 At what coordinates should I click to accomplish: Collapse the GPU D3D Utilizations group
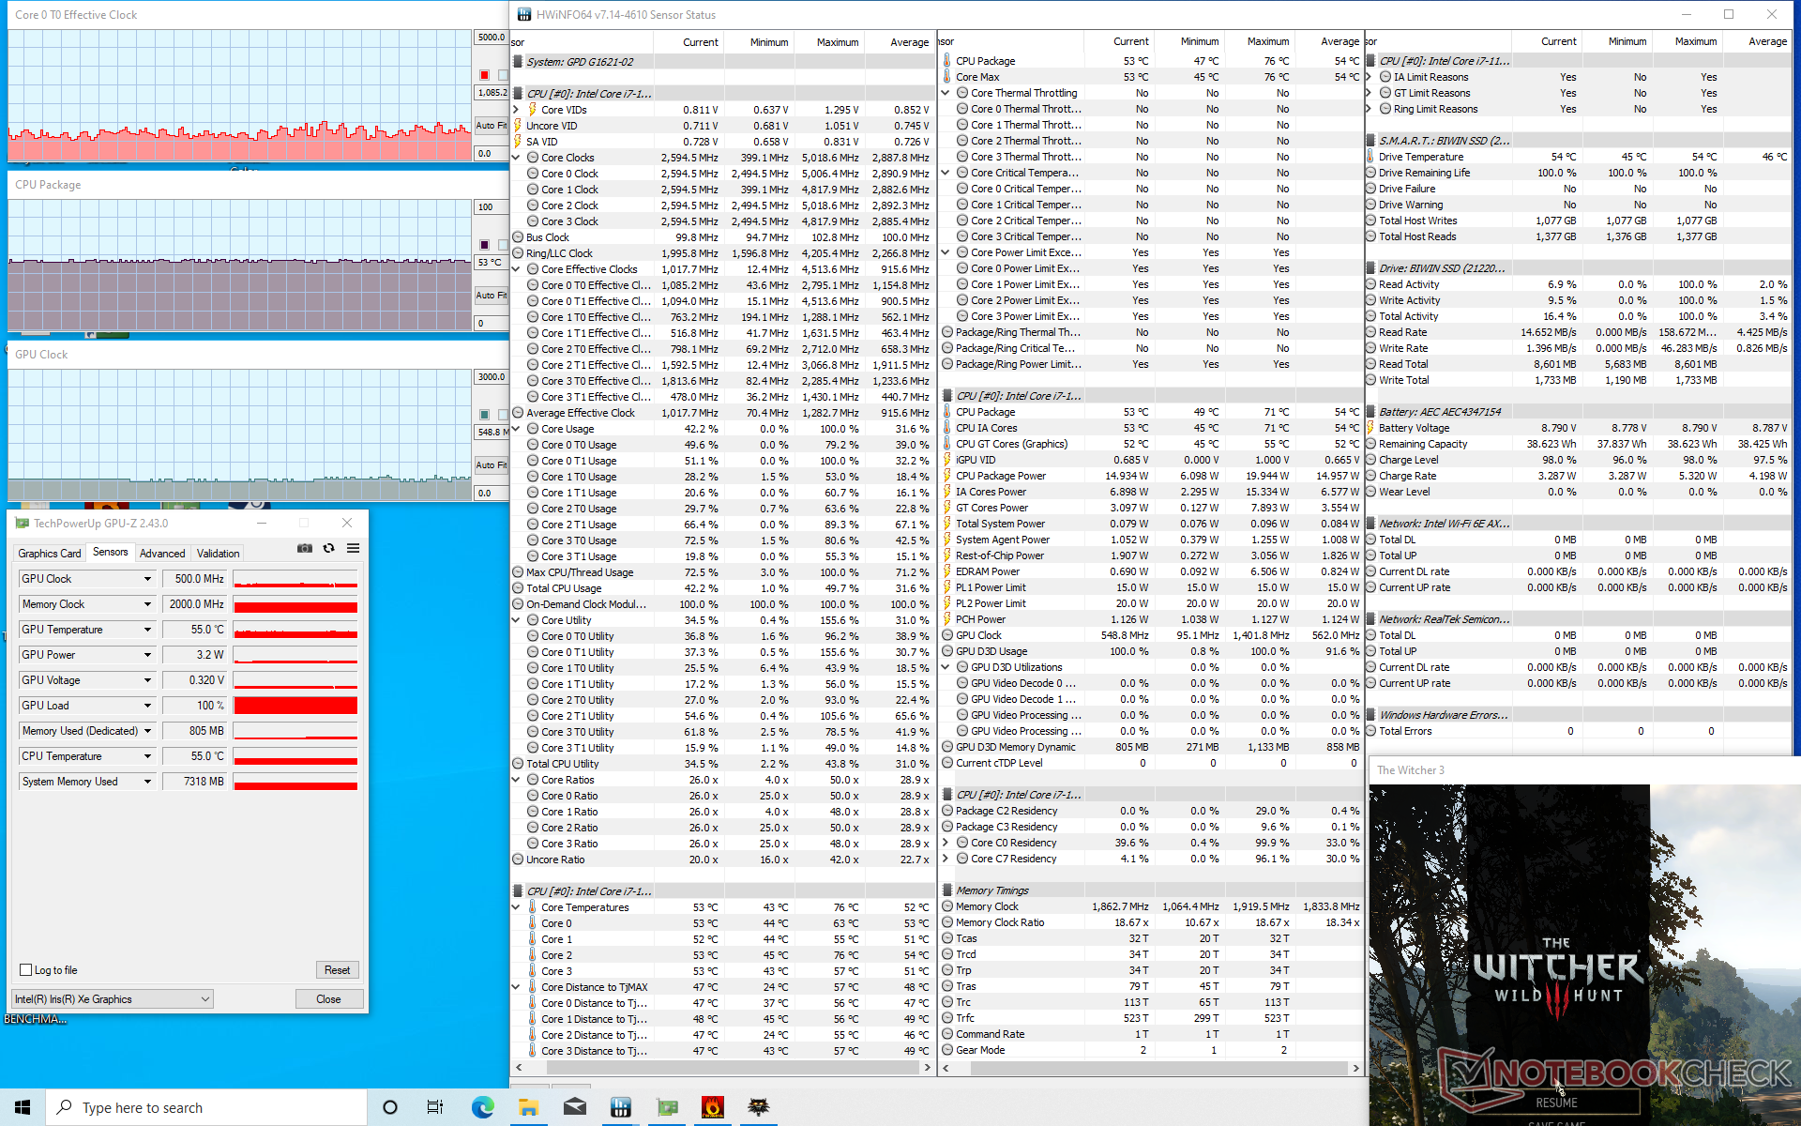click(x=946, y=667)
